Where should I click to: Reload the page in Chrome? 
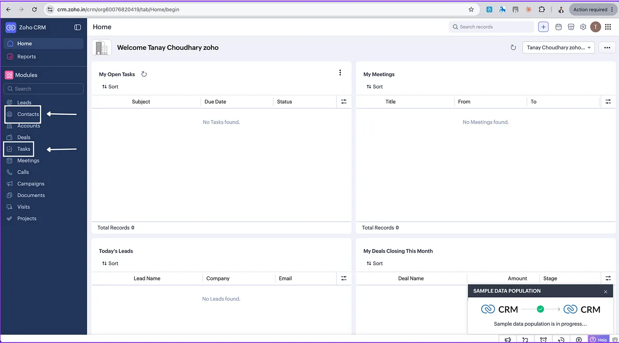pos(34,9)
